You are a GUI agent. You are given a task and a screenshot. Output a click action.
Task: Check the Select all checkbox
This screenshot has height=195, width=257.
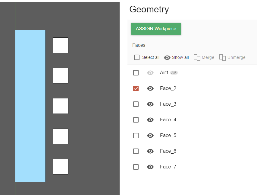[137, 57]
